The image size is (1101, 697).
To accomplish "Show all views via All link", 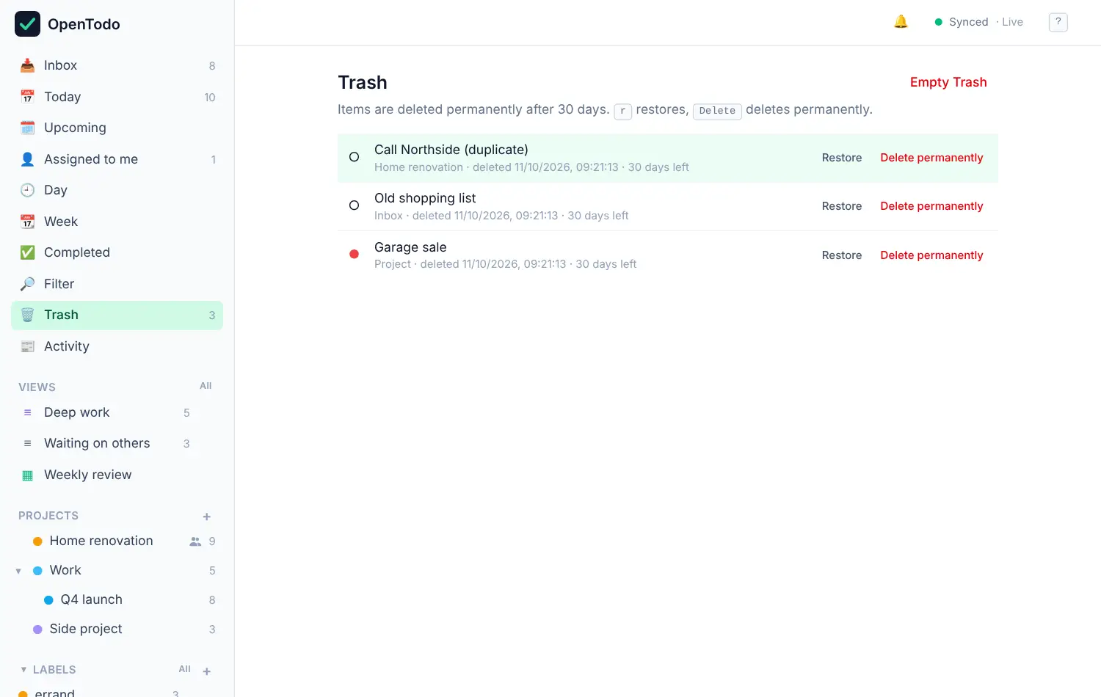I will pyautogui.click(x=206, y=386).
